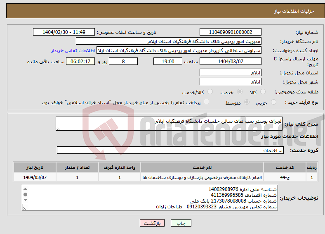
Task: Open the اطلاعات تماس خریدار link
Action: pos(73,50)
